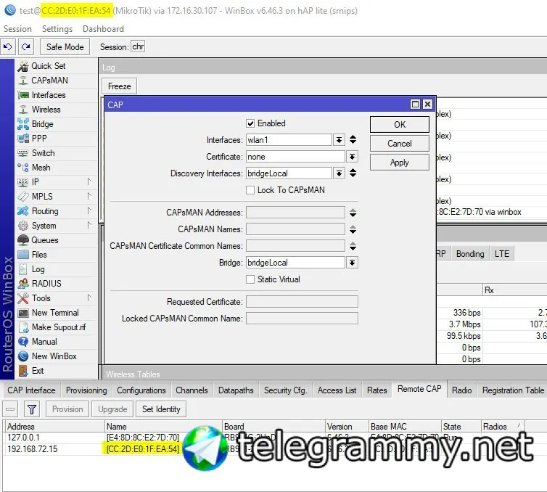
Task: Switch to the CAP Interface tab
Action: [31, 390]
